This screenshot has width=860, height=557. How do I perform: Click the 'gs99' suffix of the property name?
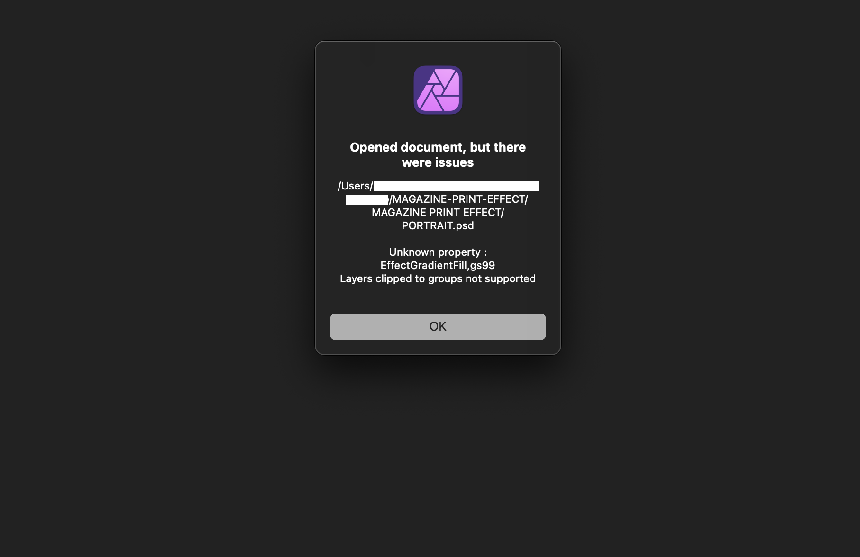pos(483,266)
